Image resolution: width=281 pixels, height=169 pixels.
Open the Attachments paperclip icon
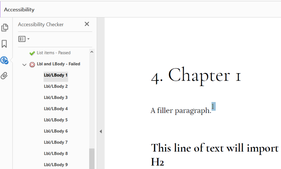click(4, 76)
